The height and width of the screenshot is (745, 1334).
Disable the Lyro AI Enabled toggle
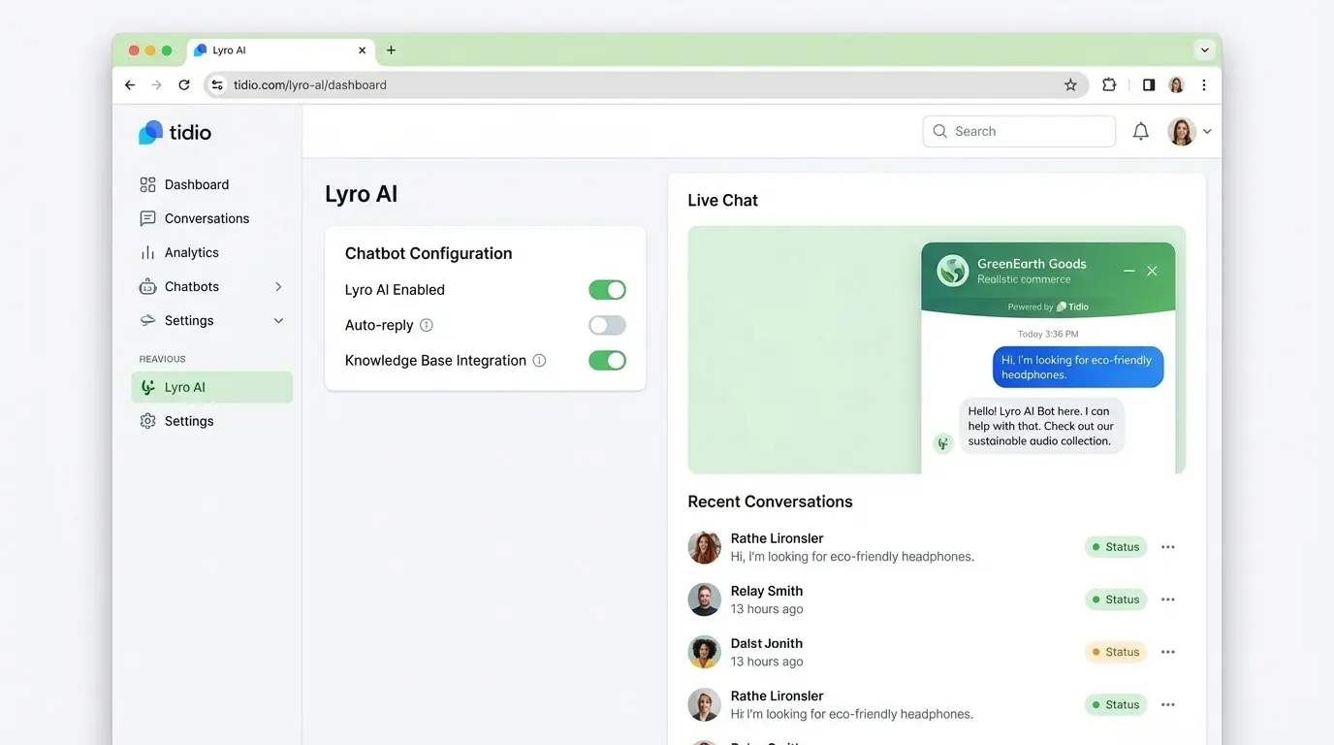point(607,290)
